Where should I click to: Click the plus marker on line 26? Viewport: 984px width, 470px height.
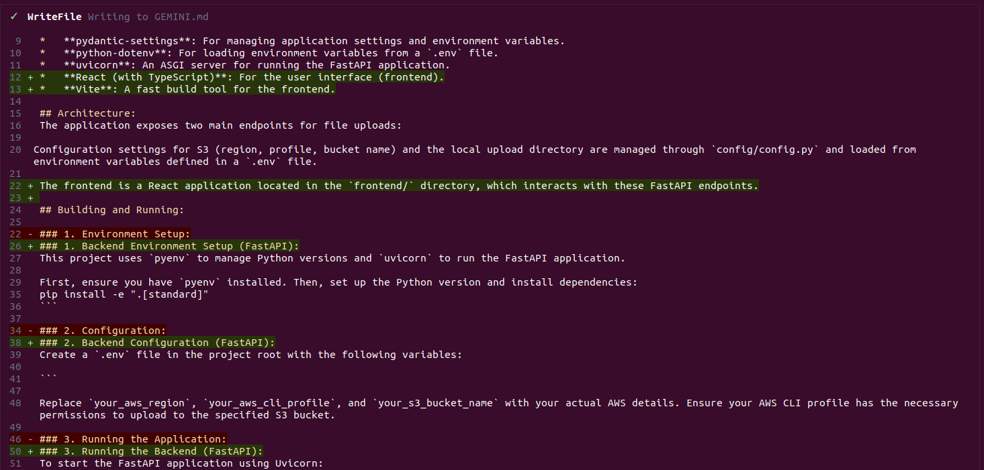pyautogui.click(x=31, y=246)
